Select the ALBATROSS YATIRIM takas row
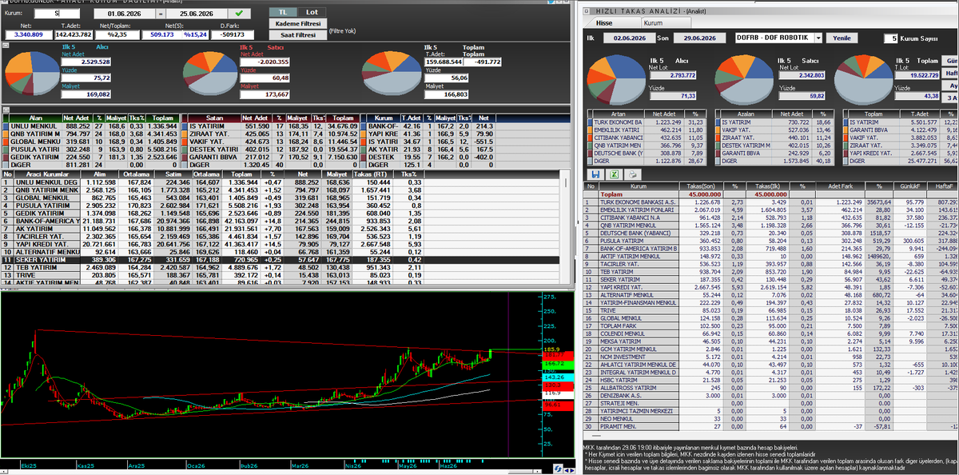This screenshot has height=475, width=959. (771, 387)
